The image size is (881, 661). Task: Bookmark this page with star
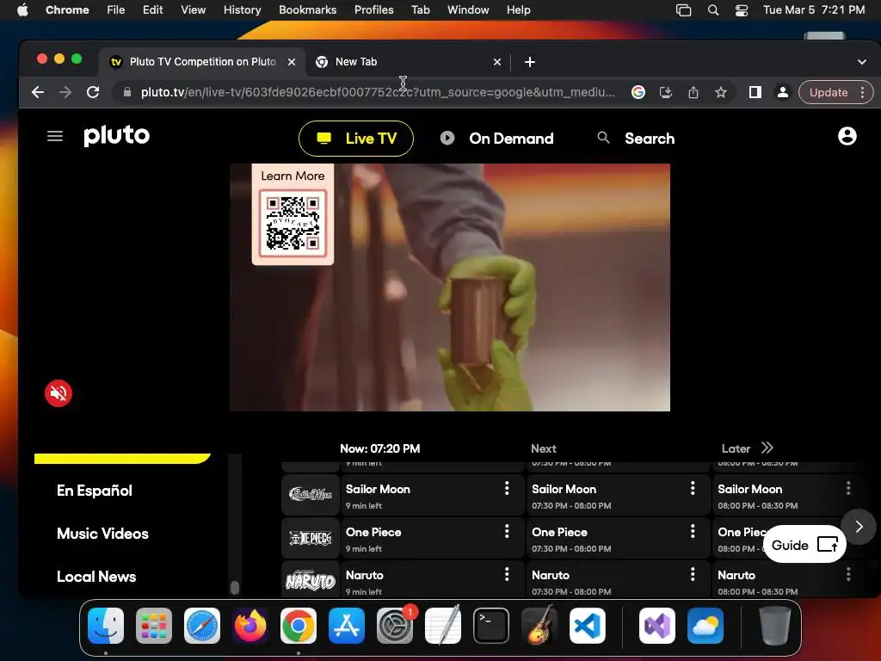721,92
